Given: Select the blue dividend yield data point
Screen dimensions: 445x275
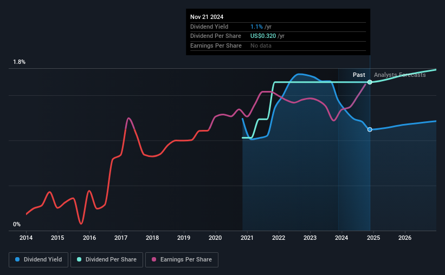Looking at the screenshot, I should [x=370, y=129].
